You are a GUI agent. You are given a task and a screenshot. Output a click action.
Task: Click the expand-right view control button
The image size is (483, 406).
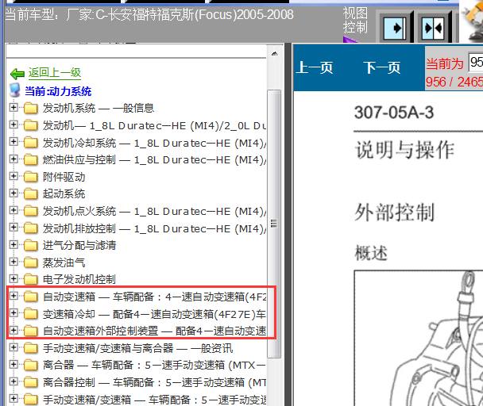click(x=395, y=29)
